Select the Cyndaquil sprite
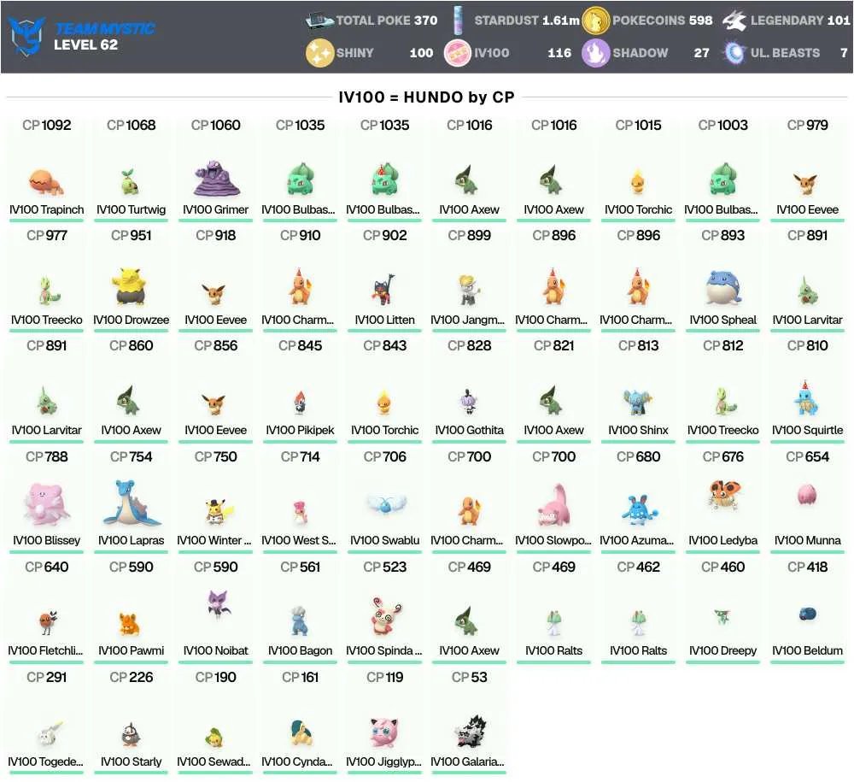854x782 pixels. click(300, 732)
